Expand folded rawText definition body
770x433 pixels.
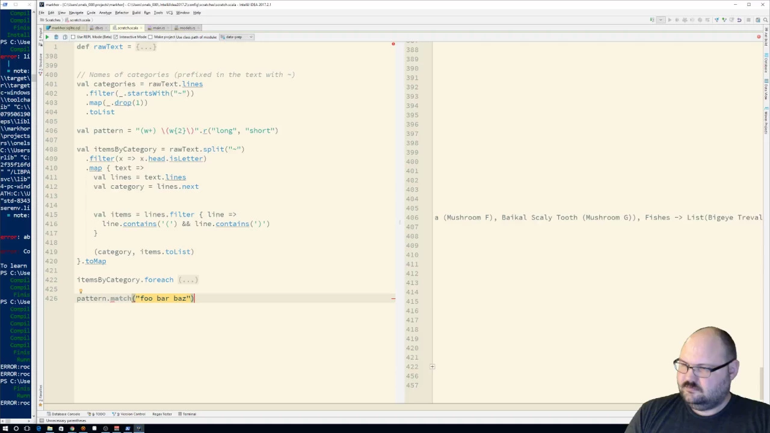(x=146, y=47)
